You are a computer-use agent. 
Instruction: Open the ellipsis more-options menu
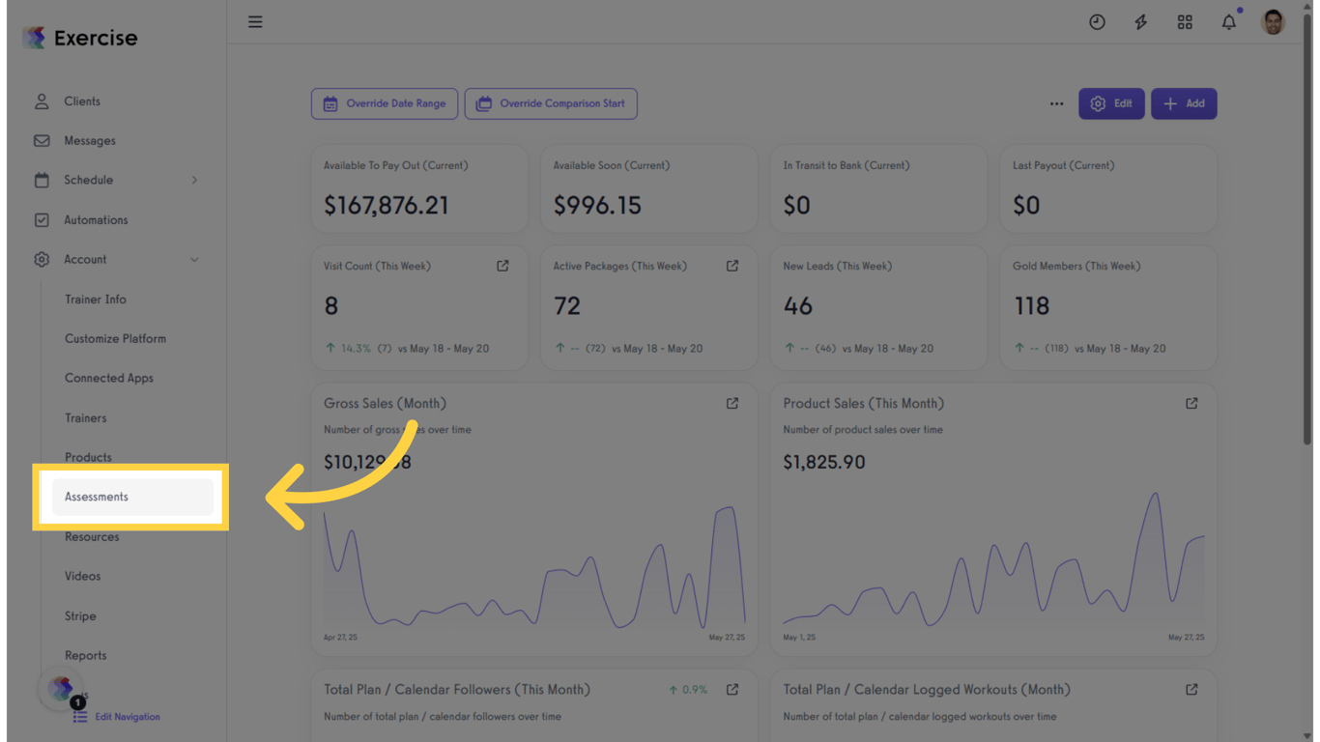click(x=1056, y=103)
